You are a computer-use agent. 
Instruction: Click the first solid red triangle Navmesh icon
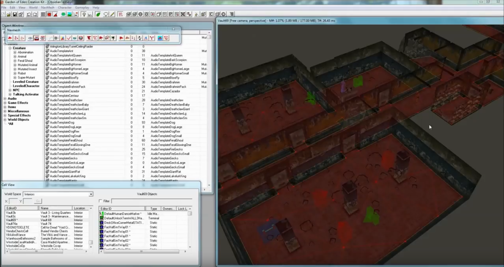pos(10,38)
